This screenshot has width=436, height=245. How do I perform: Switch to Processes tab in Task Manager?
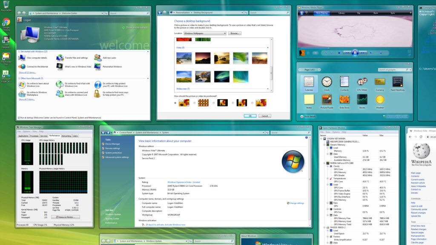click(34, 136)
